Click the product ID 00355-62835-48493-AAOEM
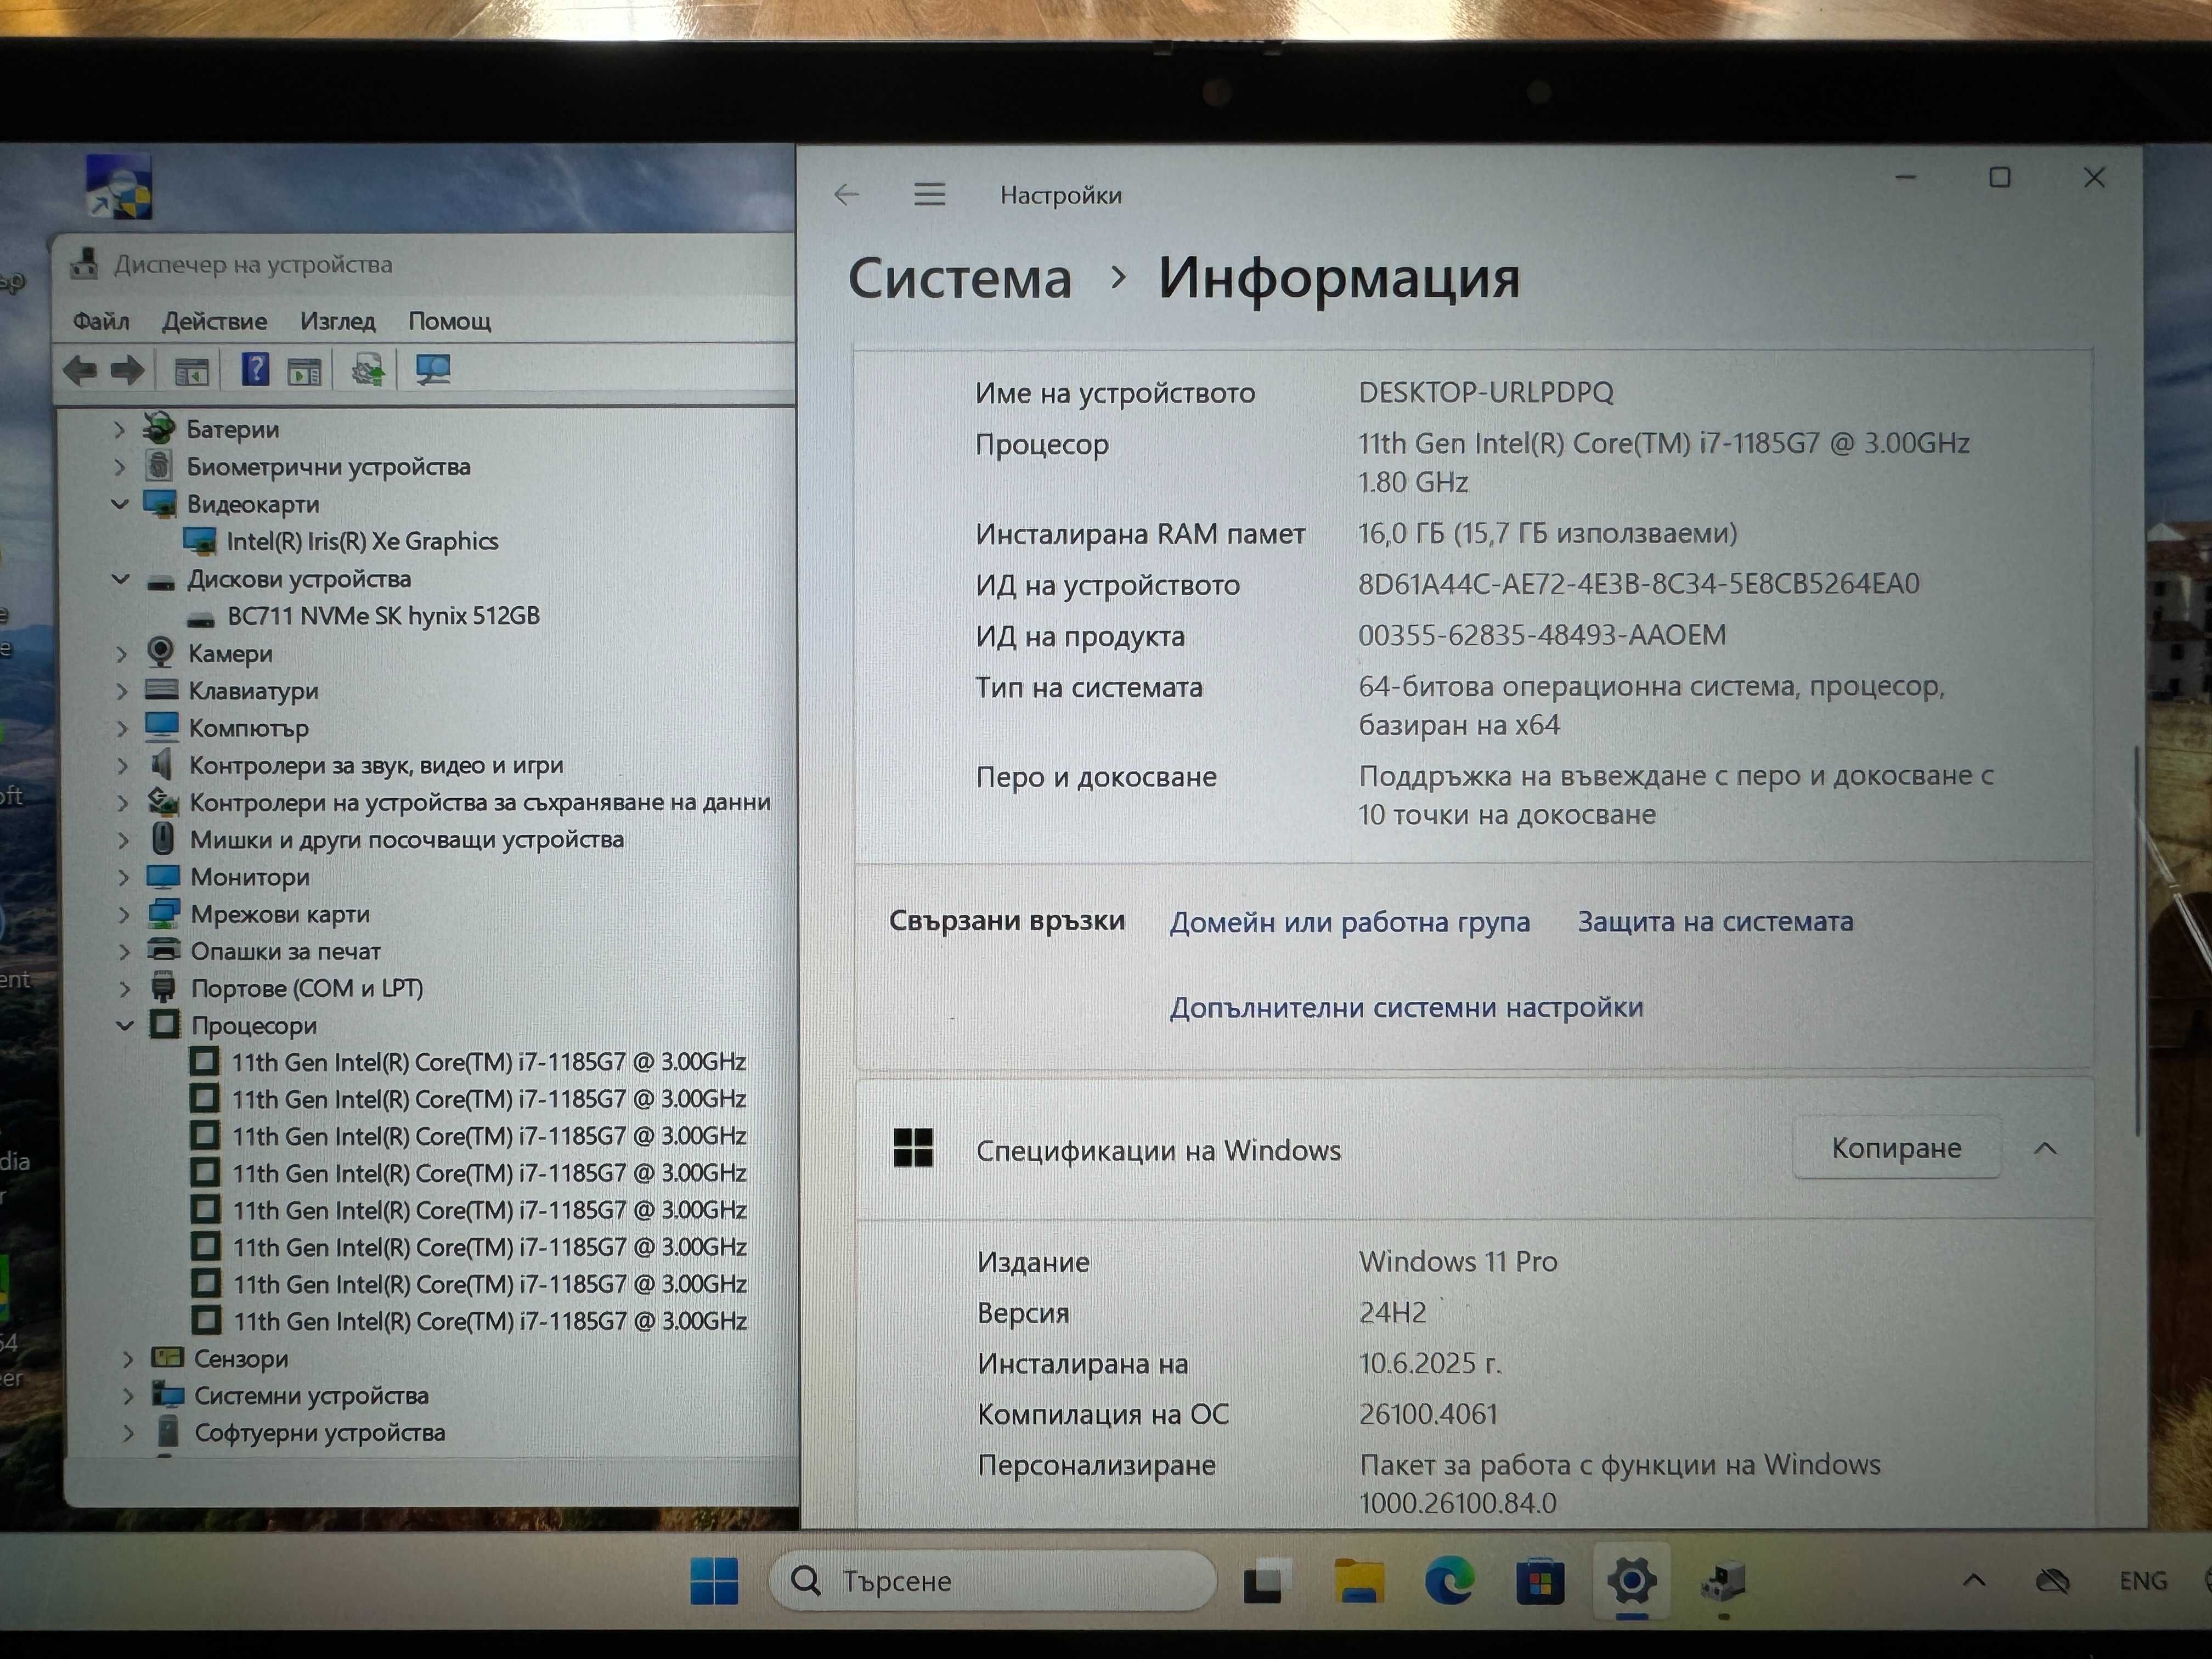This screenshot has height=1659, width=2212. tap(1542, 635)
